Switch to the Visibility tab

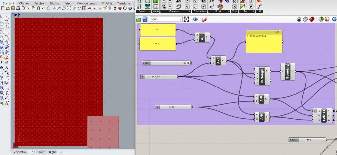click(107, 3)
